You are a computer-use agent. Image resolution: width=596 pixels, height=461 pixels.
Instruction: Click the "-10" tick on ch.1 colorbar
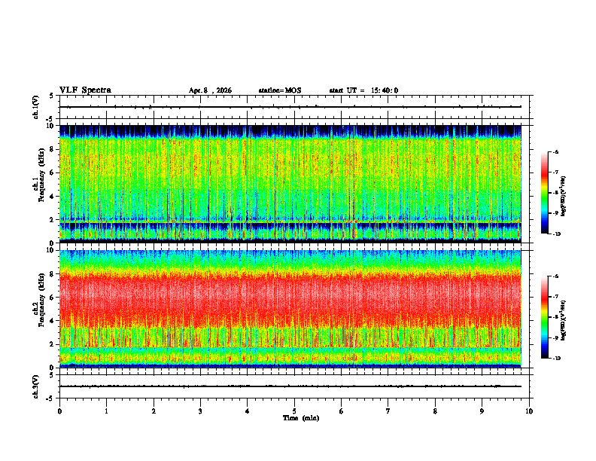pos(557,234)
